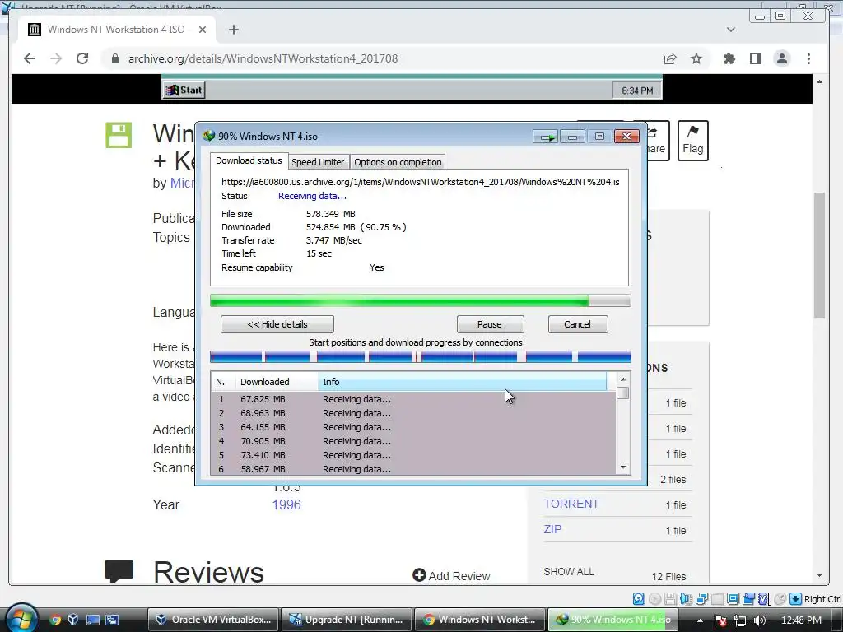Click the volume speaker tray icon
The width and height of the screenshot is (843, 632).
point(760,620)
